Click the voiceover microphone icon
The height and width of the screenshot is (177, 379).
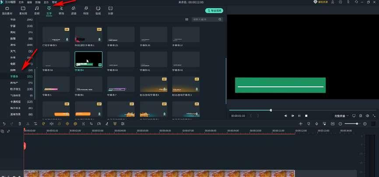(317, 124)
